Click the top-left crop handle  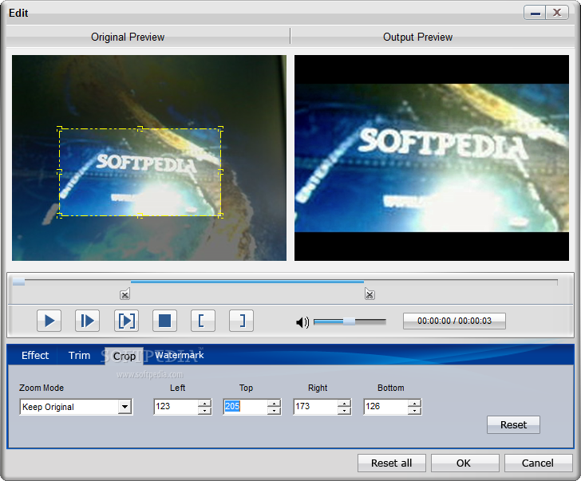[x=59, y=129]
